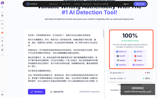Viewport: 158px width, 98px height.
Task: Click the info icon next to Human-written
Action: pyautogui.click(x=125, y=78)
